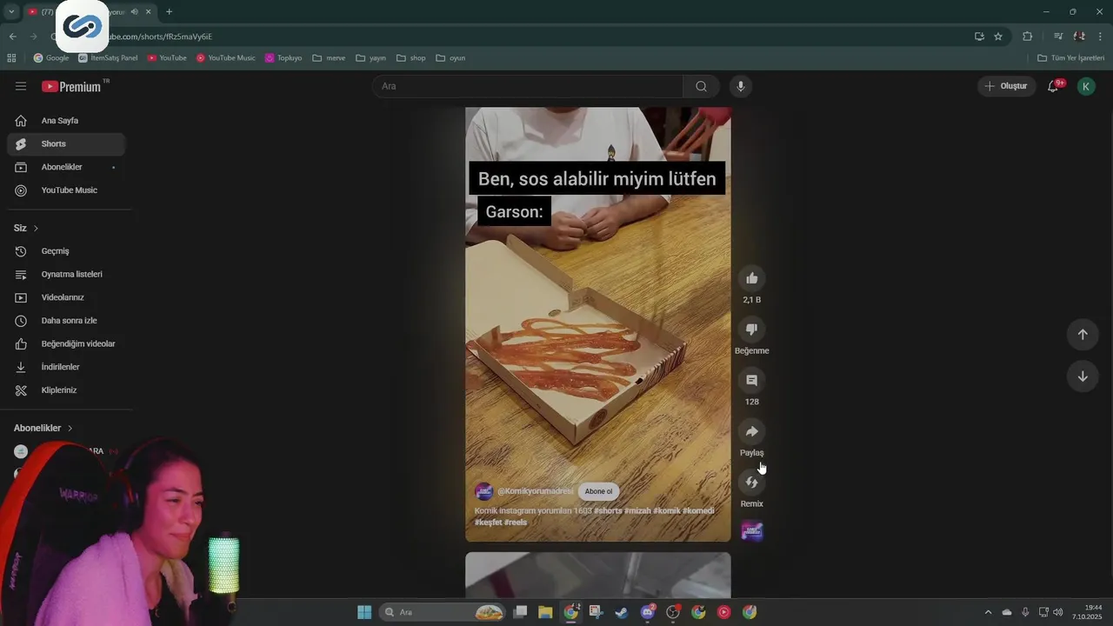Screen dimensions: 1113x626
Task: Open the Chrome apps grid shortcut
Action: pyautogui.click(x=11, y=58)
